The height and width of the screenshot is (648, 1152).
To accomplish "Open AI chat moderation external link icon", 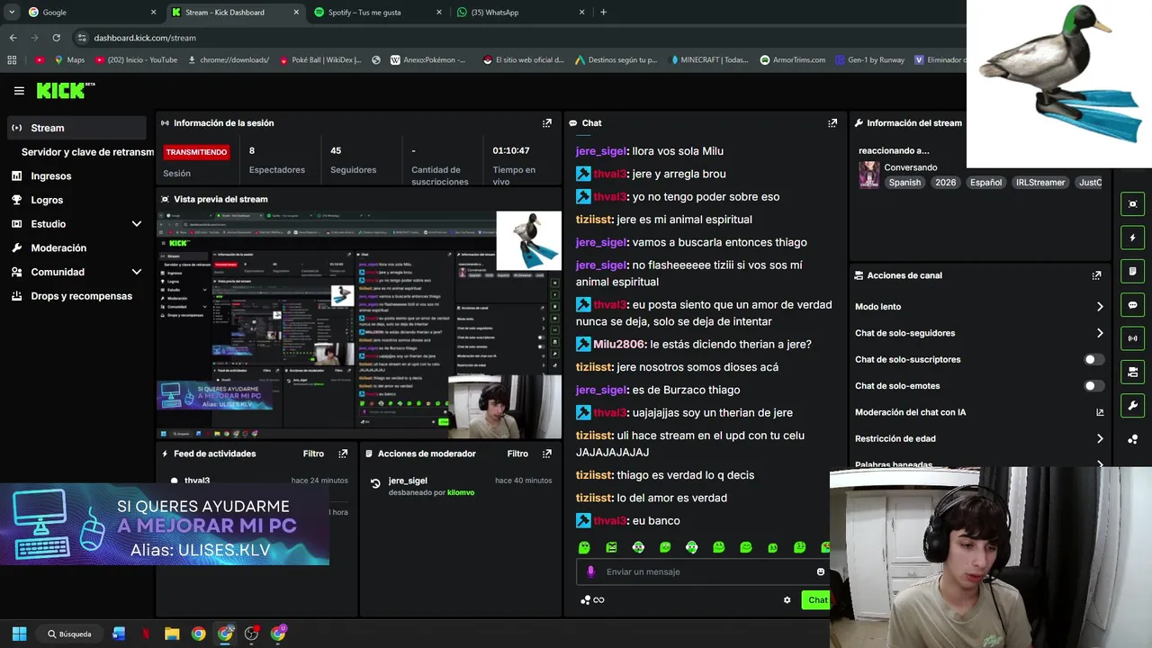I will point(1099,412).
